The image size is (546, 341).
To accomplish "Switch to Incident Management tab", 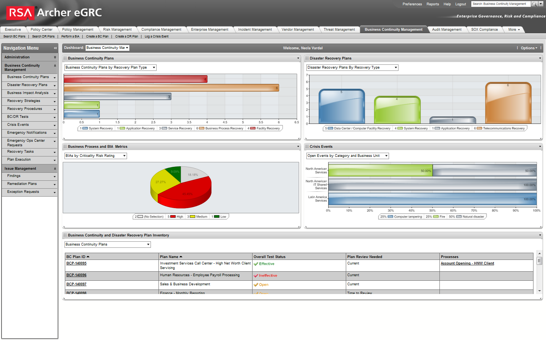I will click(x=255, y=30).
